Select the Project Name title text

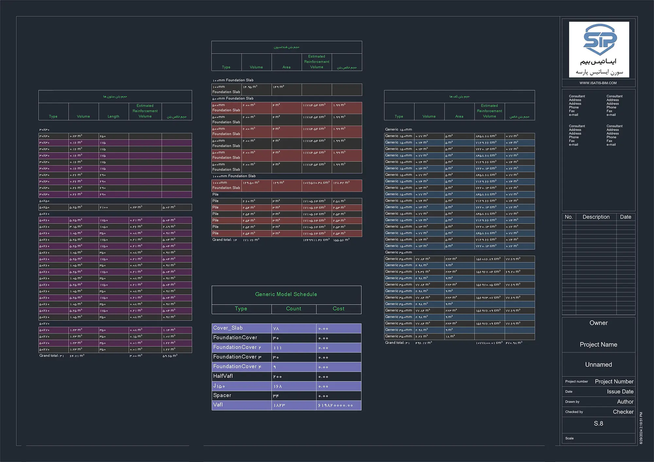point(598,345)
